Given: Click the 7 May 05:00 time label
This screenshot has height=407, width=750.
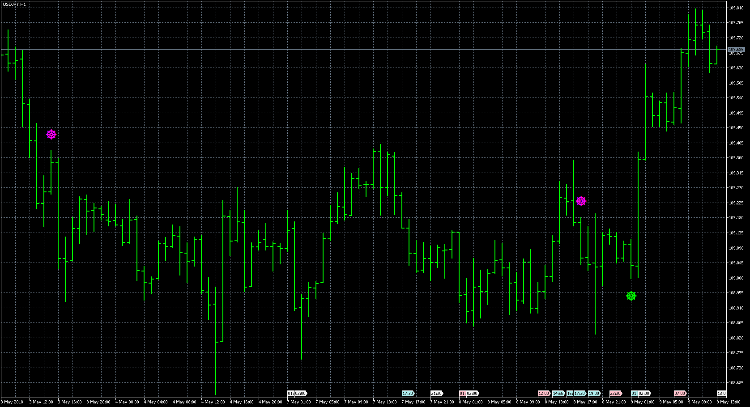Looking at the screenshot, I should (x=328, y=402).
